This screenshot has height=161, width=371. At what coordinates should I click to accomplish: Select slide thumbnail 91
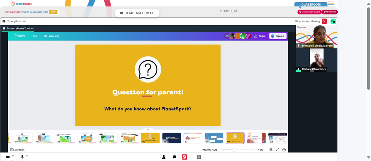tap(66, 138)
